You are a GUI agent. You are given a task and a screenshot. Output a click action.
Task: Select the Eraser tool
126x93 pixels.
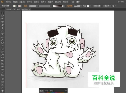coord(2,46)
